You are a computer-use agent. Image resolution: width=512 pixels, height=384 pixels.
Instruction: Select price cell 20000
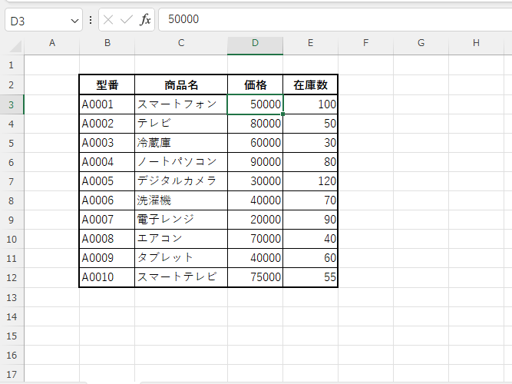click(x=255, y=220)
